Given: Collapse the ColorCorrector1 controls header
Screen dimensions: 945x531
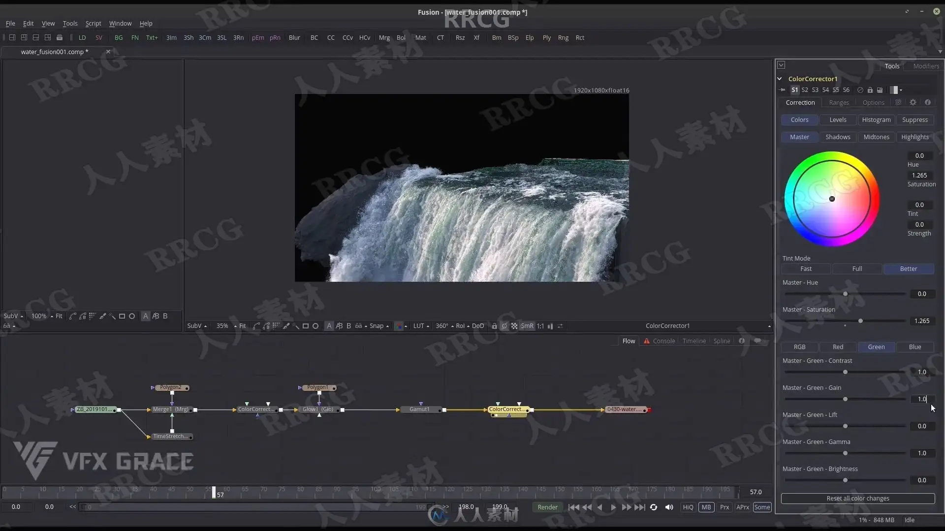Looking at the screenshot, I should pos(780,79).
